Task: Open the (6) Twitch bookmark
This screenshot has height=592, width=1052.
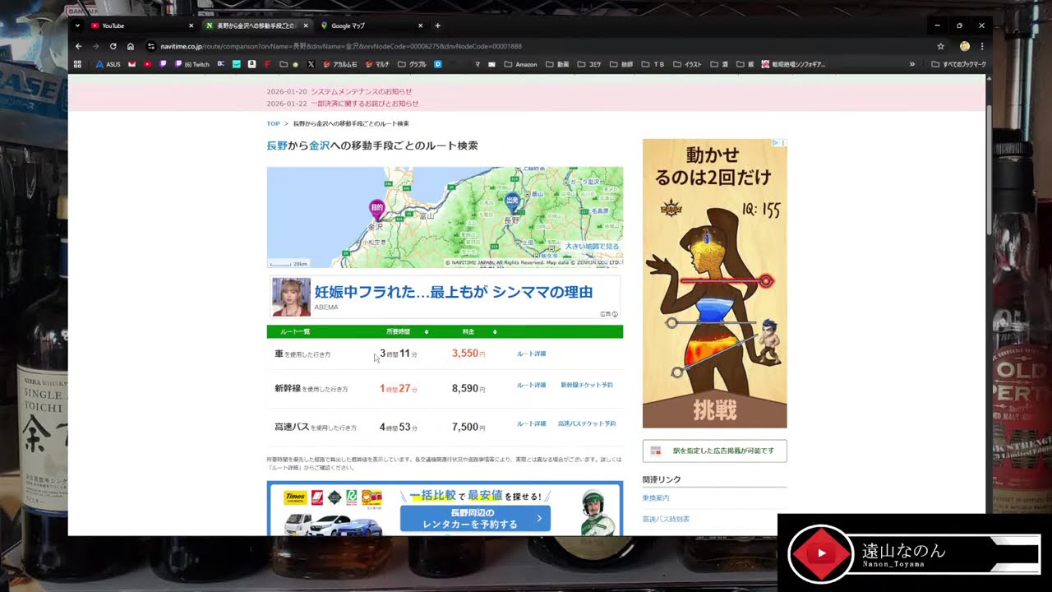Action: (192, 64)
